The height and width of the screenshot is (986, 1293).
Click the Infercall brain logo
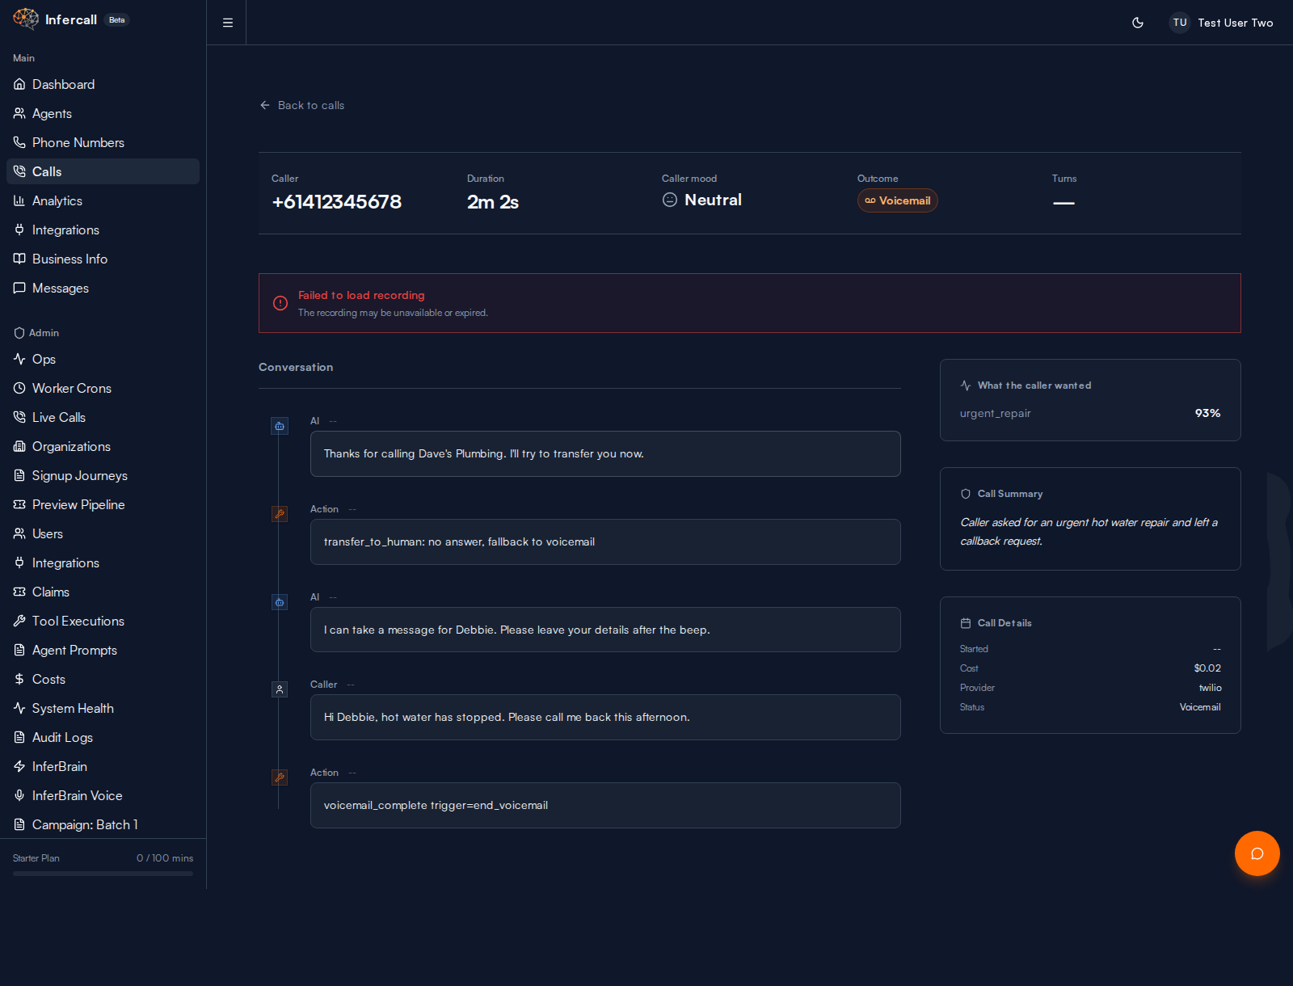tap(25, 19)
